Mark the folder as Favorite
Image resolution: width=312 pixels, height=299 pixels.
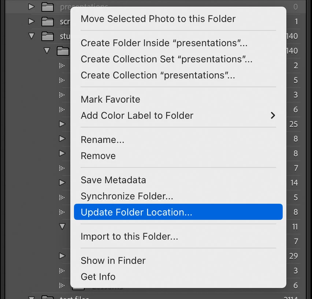click(110, 99)
